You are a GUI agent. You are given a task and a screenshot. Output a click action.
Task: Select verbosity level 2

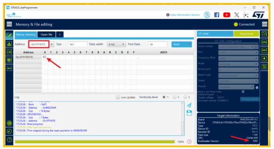[174, 97]
